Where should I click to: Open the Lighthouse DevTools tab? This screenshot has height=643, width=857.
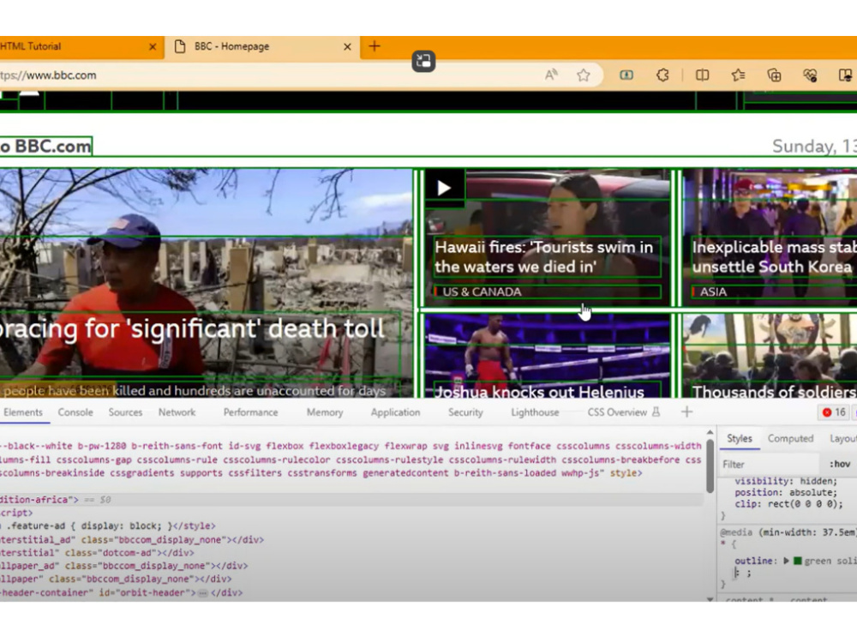[x=535, y=412]
